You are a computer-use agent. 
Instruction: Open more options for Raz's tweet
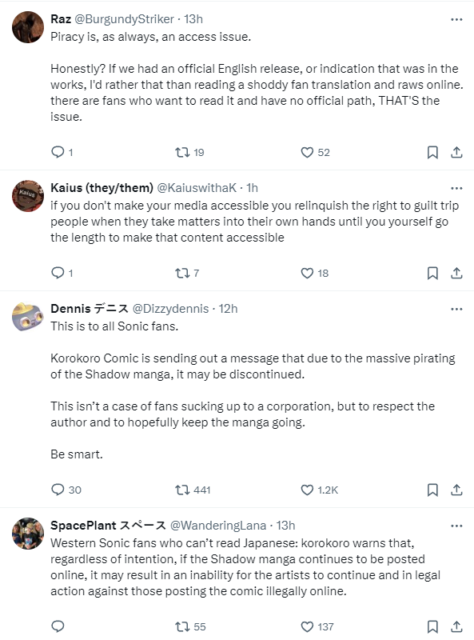(x=456, y=19)
